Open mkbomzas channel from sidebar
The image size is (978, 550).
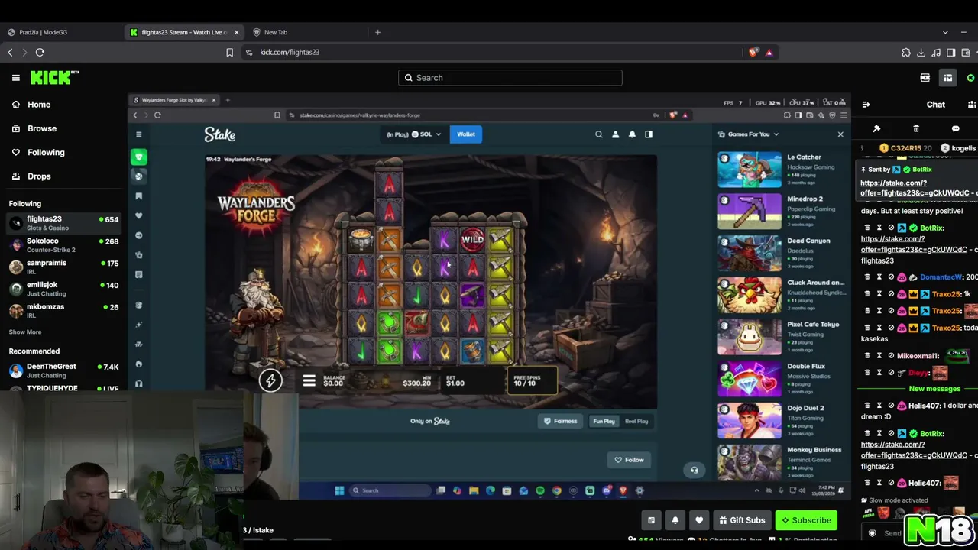[63, 310]
